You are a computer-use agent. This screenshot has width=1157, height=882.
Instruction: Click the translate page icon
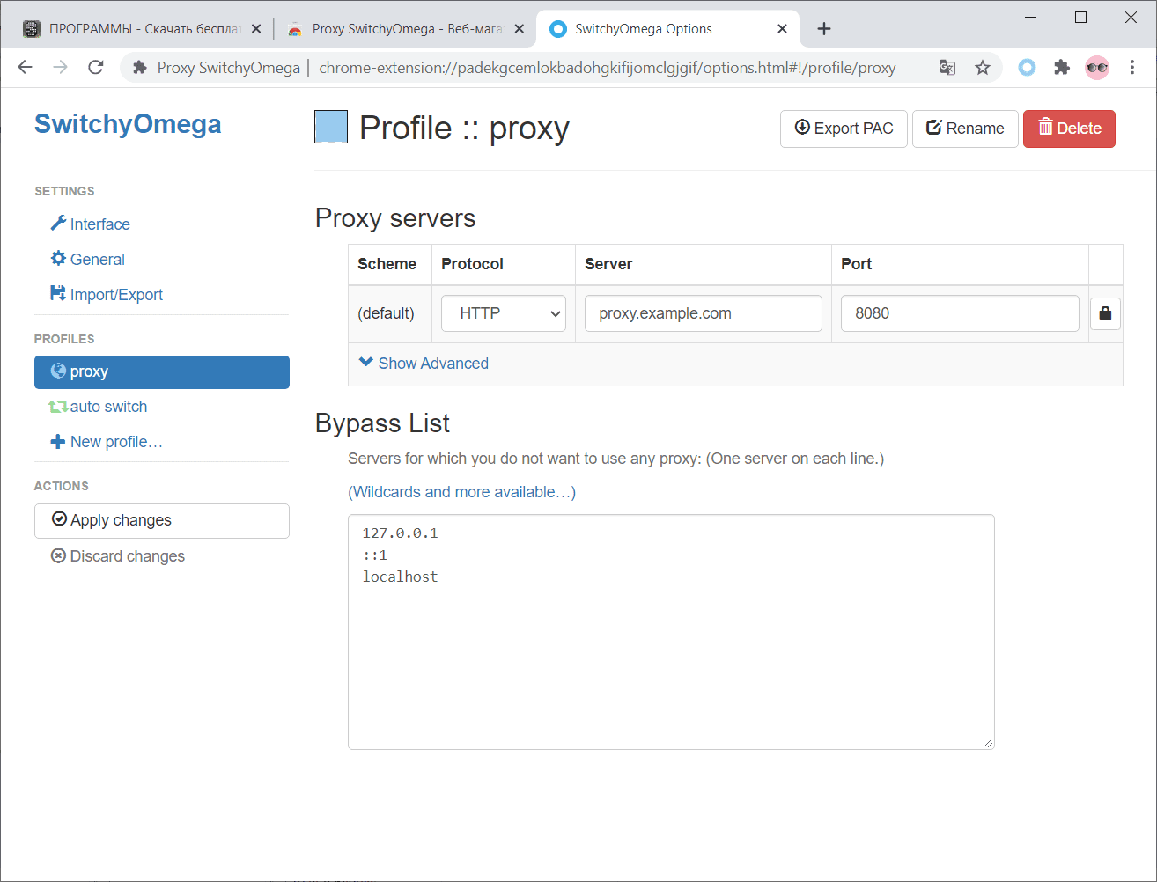pyautogui.click(x=947, y=68)
